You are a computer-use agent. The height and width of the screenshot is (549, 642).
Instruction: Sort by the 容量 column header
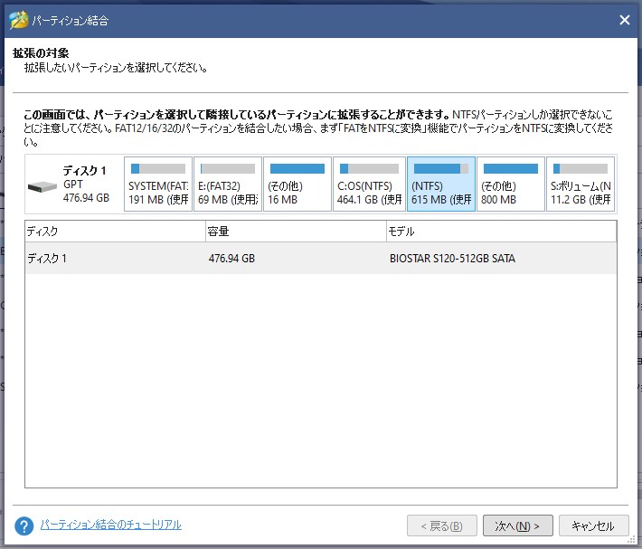[x=295, y=232]
